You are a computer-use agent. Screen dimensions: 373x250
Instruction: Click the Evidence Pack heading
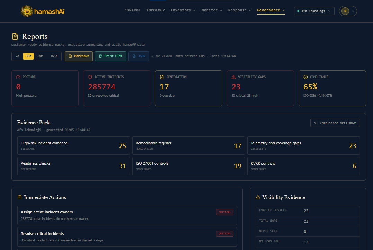point(34,123)
